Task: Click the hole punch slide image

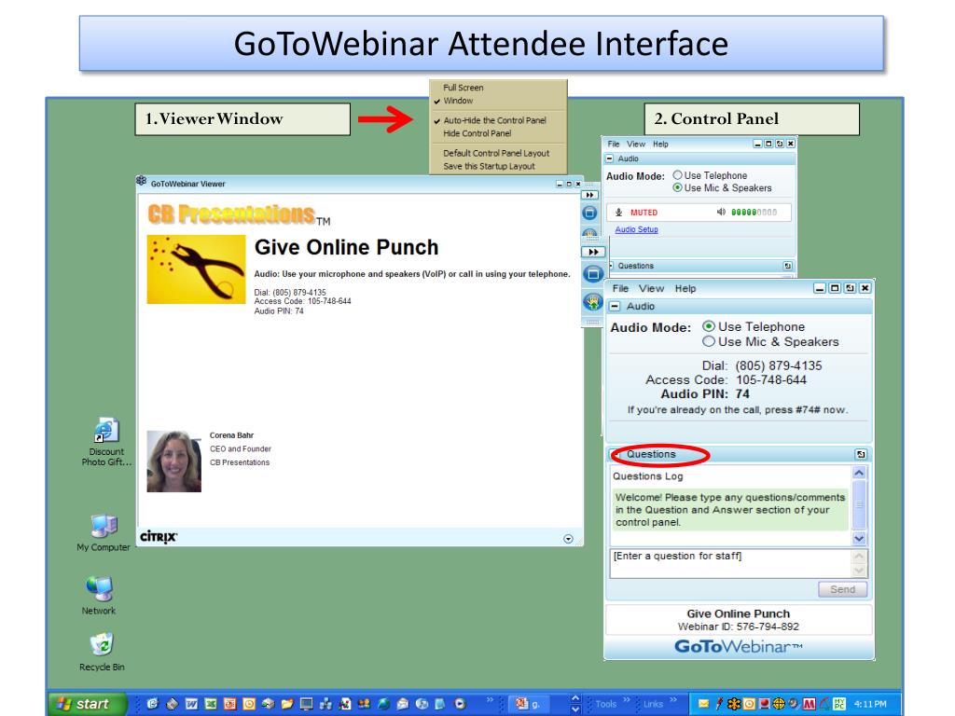Action: click(x=196, y=269)
